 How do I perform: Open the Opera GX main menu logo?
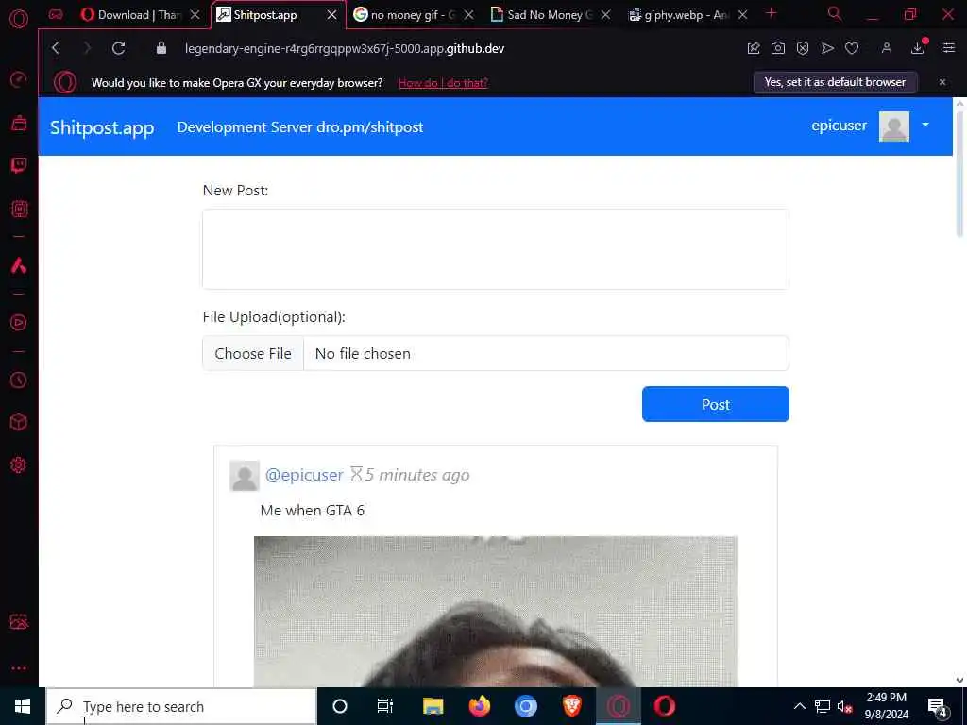pos(19,19)
